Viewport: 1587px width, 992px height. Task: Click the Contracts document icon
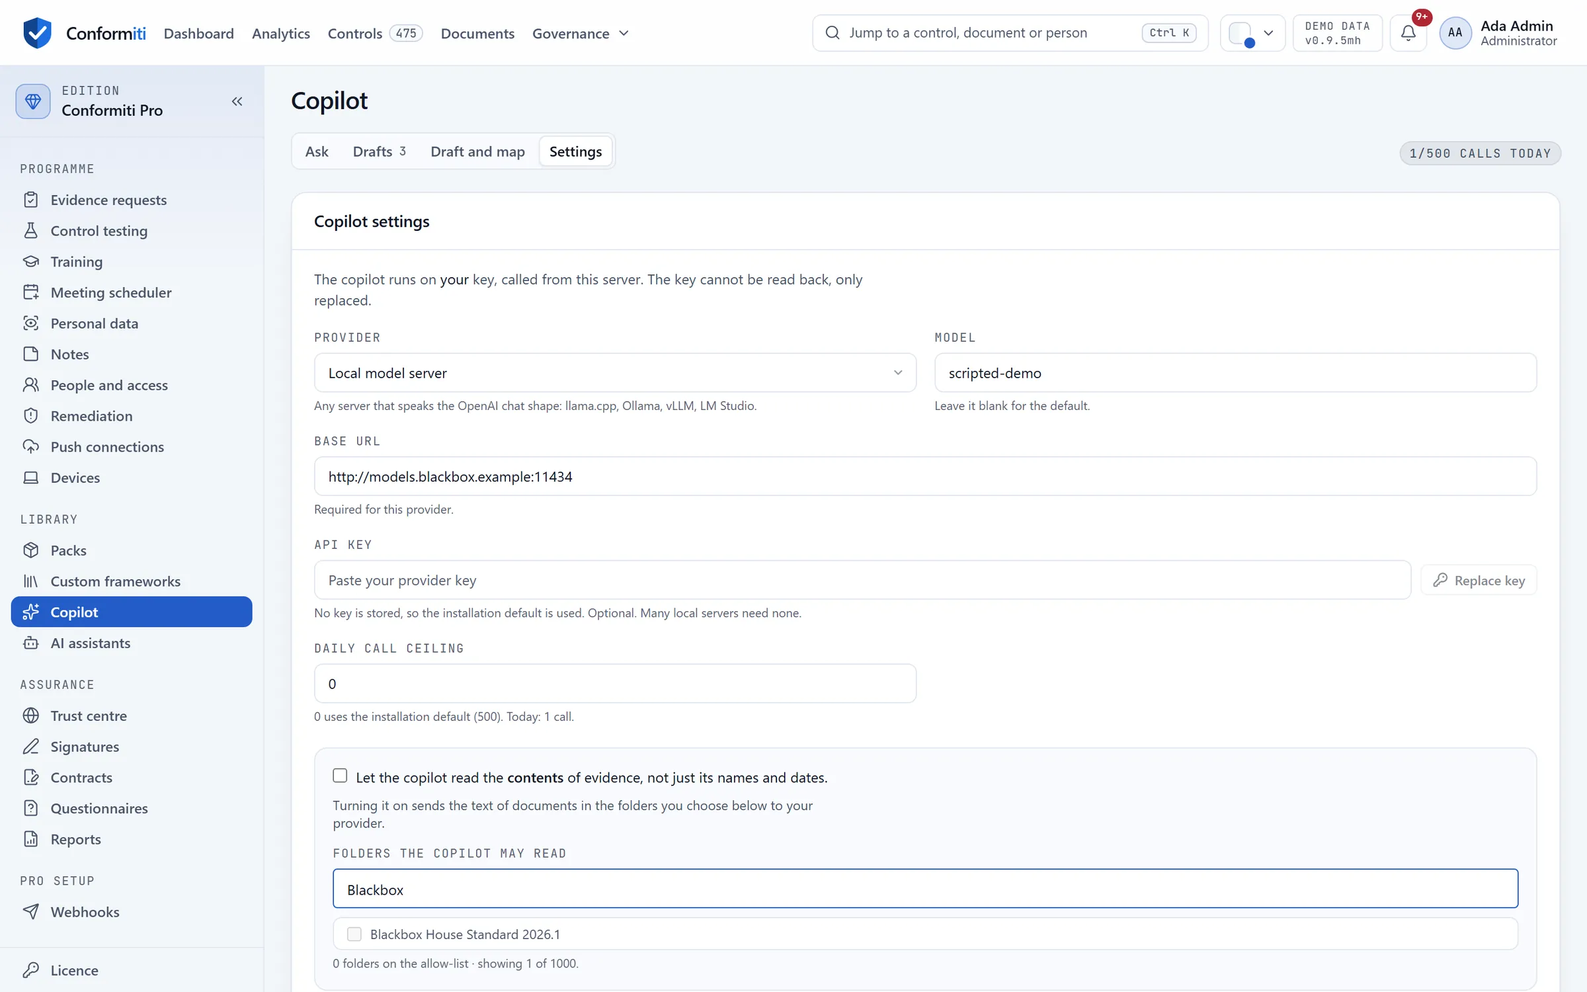click(31, 777)
